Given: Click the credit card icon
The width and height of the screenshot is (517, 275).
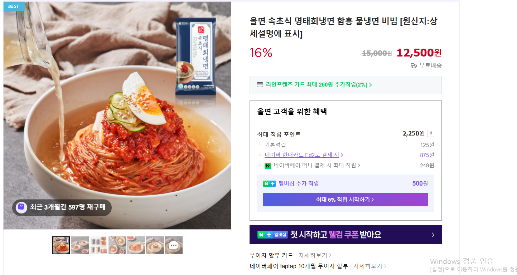Looking at the screenshot, I should coord(260,85).
